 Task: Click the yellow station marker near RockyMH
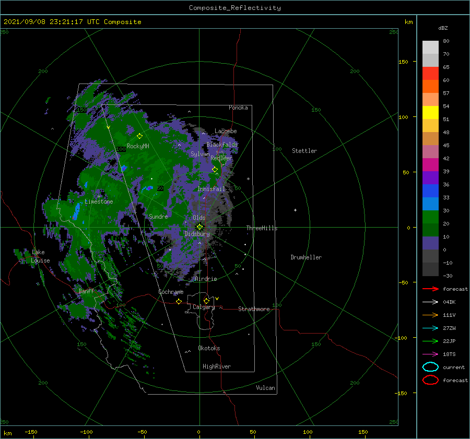[139, 136]
